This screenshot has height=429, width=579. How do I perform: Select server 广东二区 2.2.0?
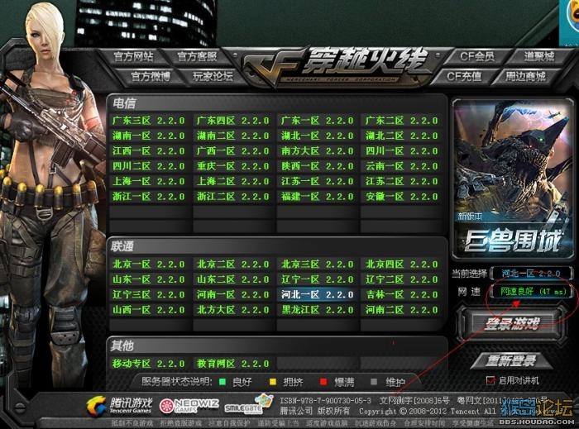coord(401,121)
